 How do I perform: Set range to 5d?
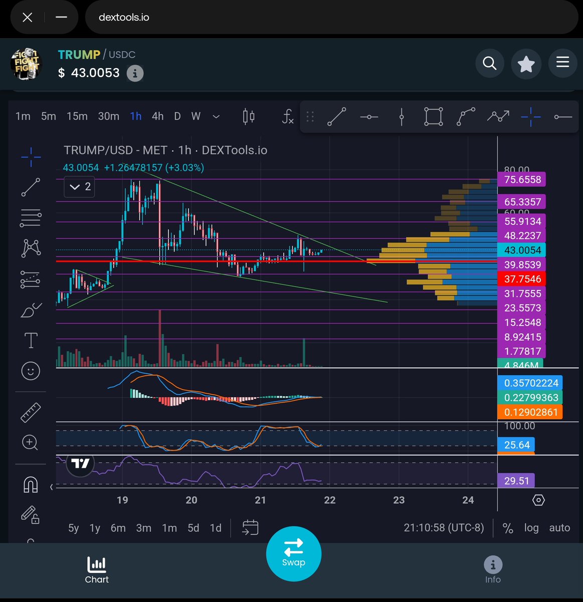coord(193,528)
